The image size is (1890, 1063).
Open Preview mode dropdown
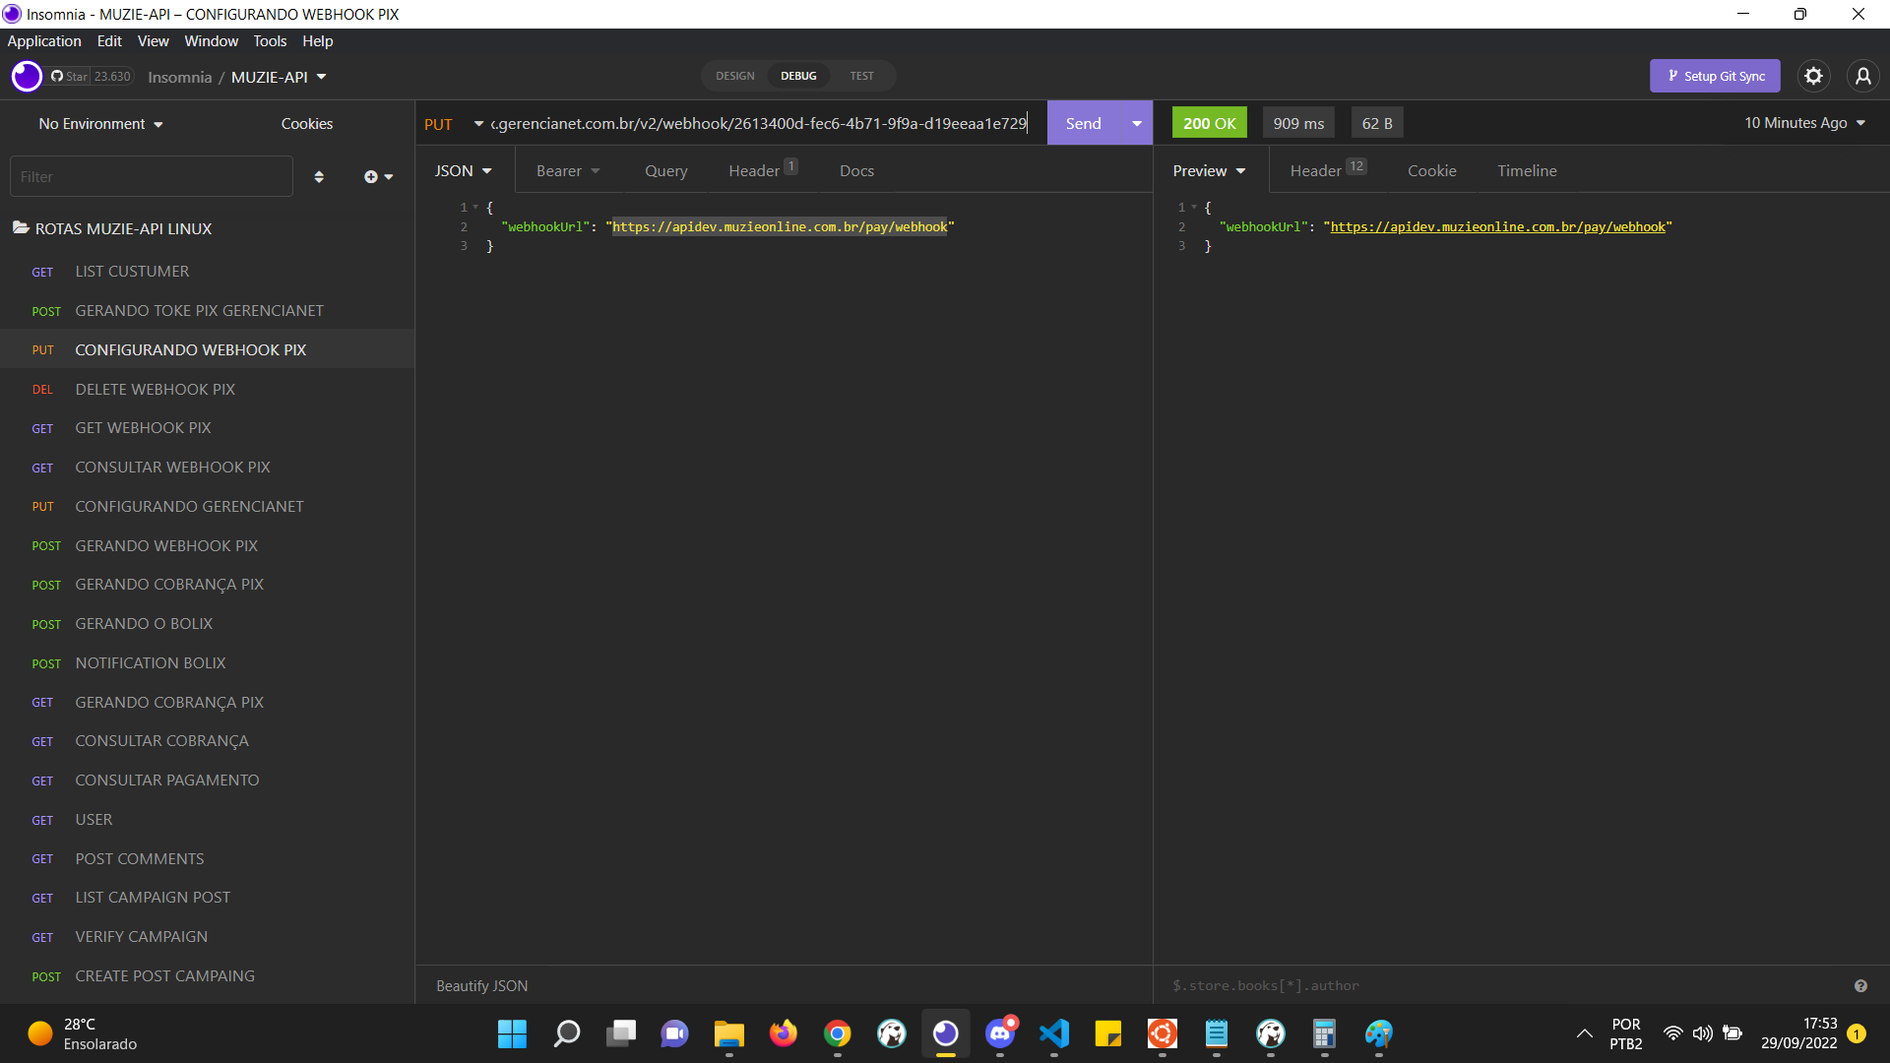coord(1210,170)
